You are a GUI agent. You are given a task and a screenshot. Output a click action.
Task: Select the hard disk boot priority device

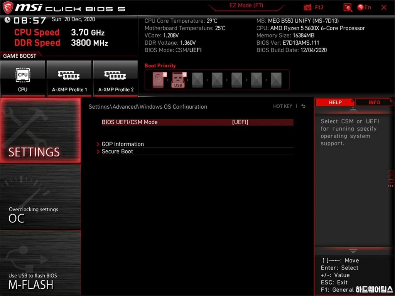(x=159, y=80)
